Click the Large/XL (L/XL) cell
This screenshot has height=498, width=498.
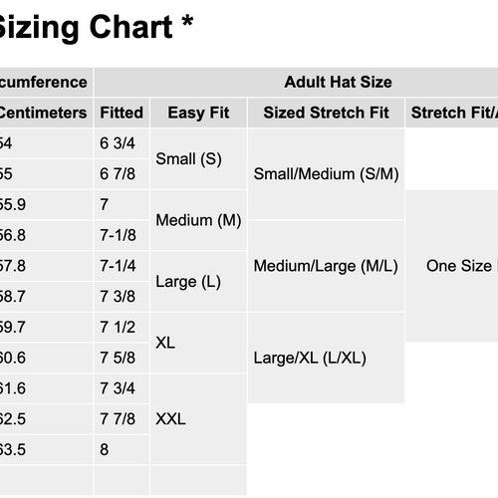coord(326,358)
